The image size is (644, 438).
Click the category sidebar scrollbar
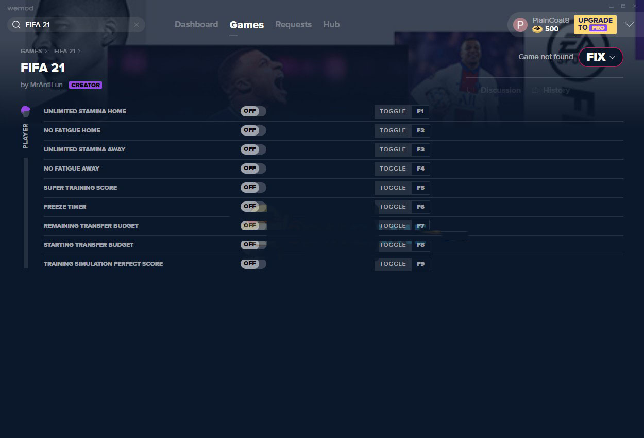pos(26,213)
